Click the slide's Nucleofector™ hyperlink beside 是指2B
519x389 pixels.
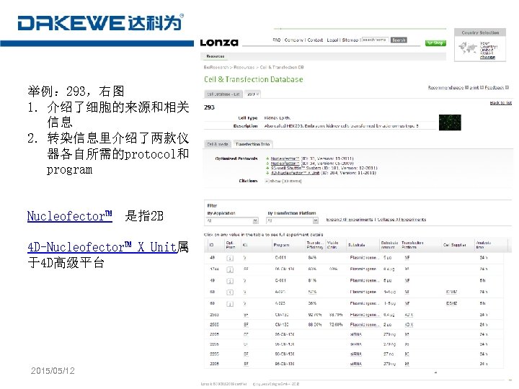point(70,216)
